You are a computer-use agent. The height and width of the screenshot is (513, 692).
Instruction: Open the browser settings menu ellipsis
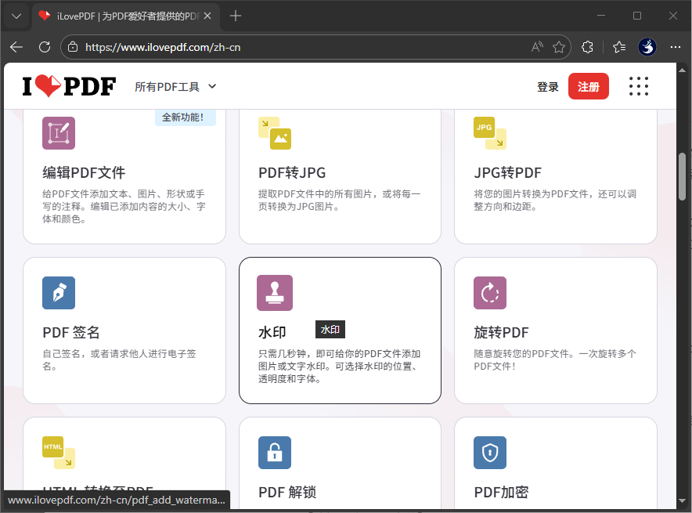click(676, 47)
